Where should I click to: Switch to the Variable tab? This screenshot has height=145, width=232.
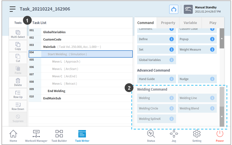point(190,23)
